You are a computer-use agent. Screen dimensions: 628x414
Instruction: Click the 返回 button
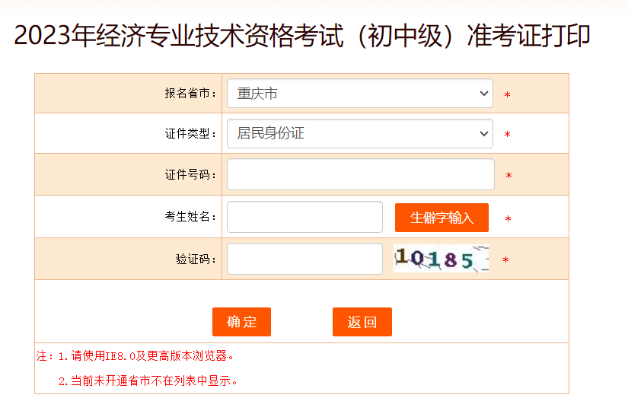pos(362,322)
